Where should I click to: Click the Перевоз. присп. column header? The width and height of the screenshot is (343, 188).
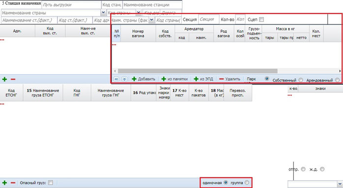237,93
